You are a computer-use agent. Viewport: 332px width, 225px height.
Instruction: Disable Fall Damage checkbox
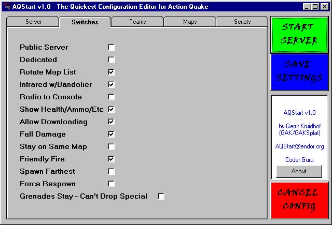[x=111, y=134]
